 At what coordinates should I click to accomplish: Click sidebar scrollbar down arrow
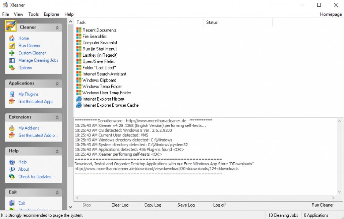tap(70, 207)
